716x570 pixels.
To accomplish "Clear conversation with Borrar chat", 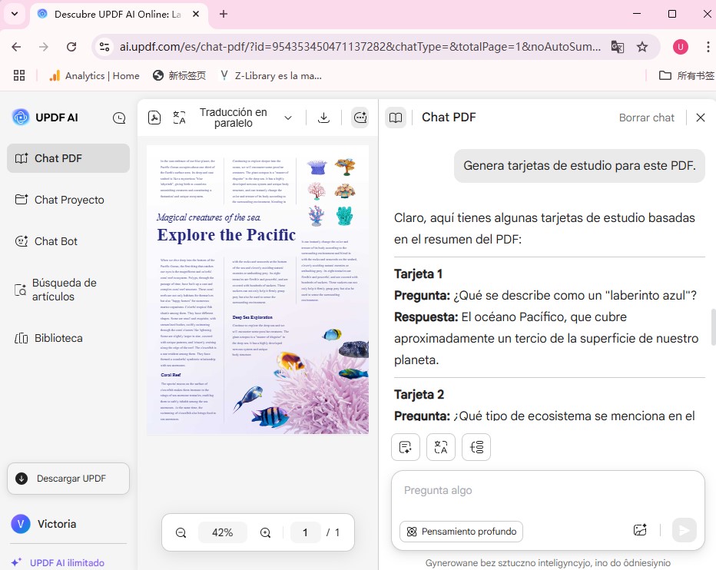I will (646, 118).
